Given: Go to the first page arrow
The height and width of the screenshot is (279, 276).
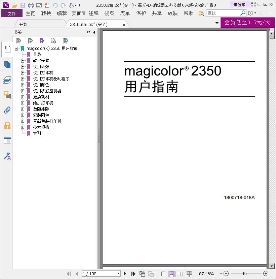Looking at the screenshot, I should [69, 274].
